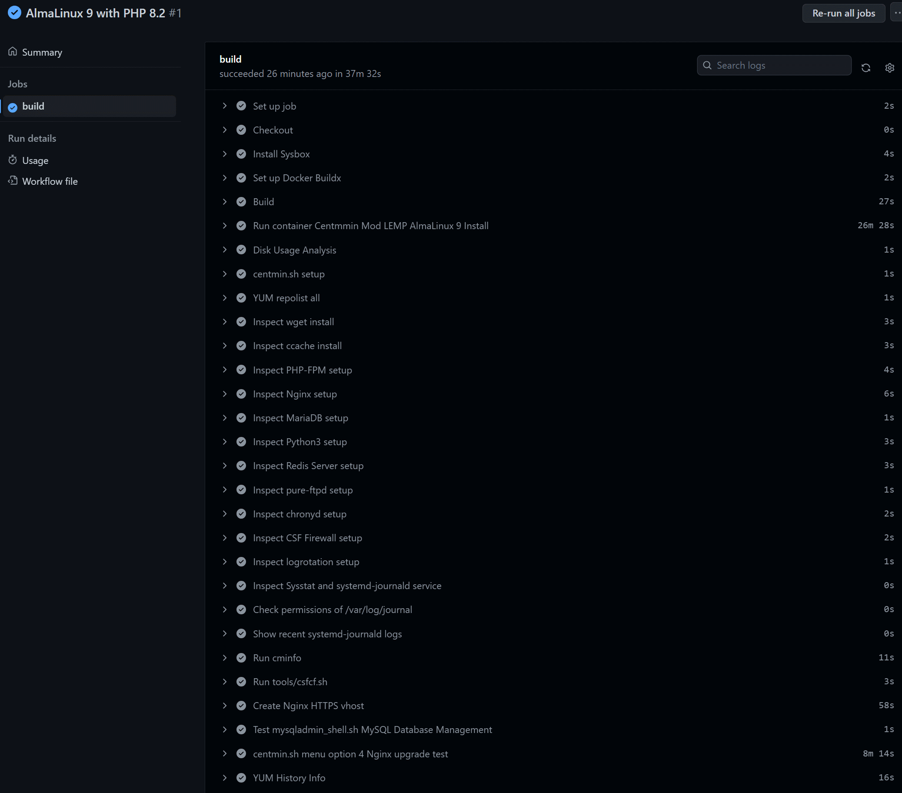Expand the Inspect Python3 setup step

pos(225,442)
